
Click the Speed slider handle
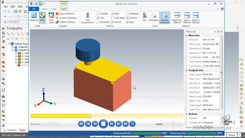(x=173, y=123)
